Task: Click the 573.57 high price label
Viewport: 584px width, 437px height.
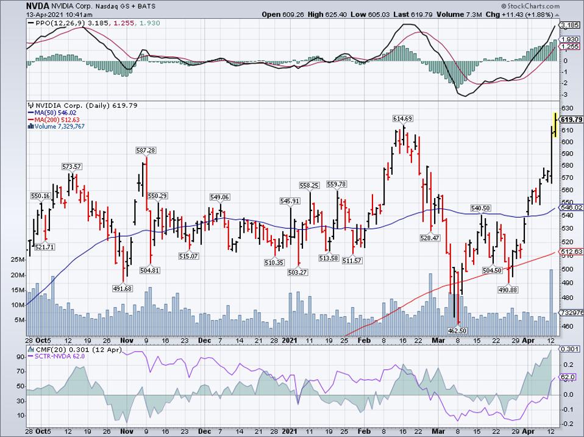Action: (x=72, y=166)
